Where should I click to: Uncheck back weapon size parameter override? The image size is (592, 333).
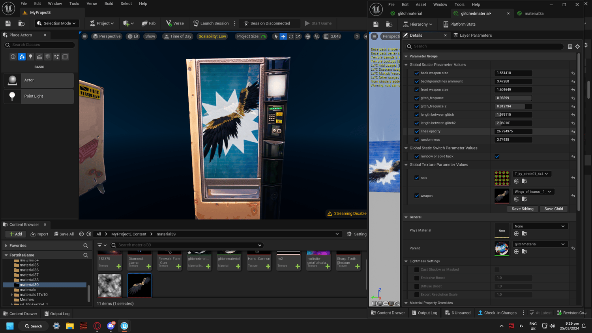417,73
